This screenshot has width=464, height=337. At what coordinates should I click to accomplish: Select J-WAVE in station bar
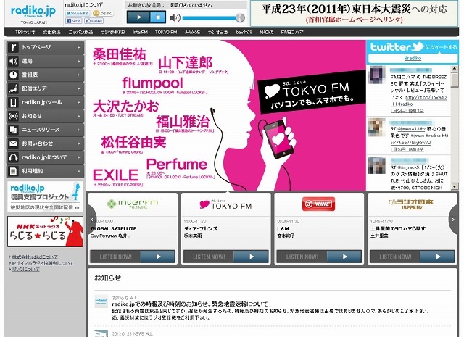tap(192, 32)
